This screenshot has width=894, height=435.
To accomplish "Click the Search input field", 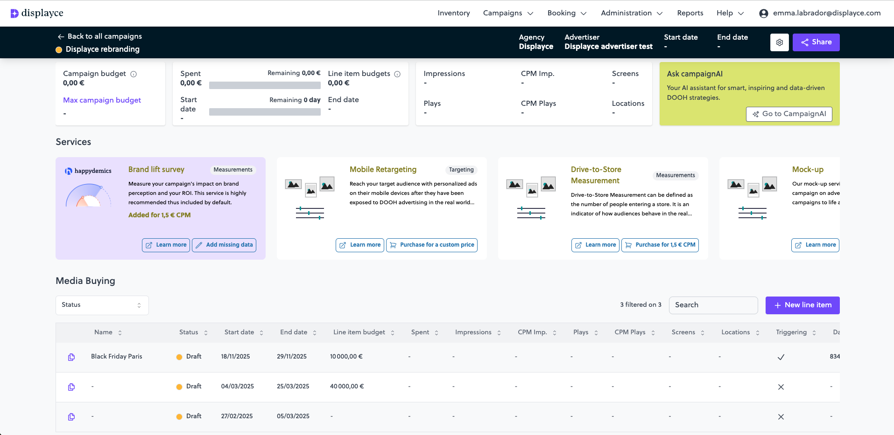I will [x=713, y=305].
